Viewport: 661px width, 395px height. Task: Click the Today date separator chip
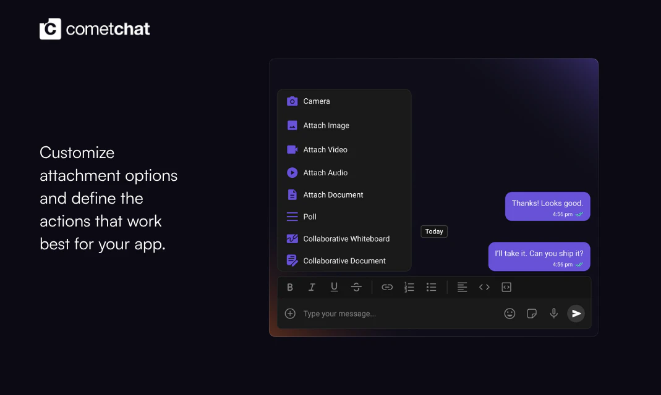coord(434,231)
